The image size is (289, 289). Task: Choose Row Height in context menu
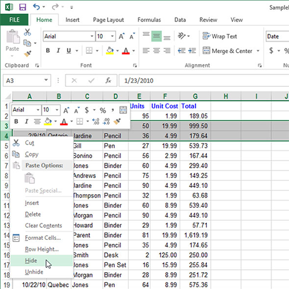(42, 249)
